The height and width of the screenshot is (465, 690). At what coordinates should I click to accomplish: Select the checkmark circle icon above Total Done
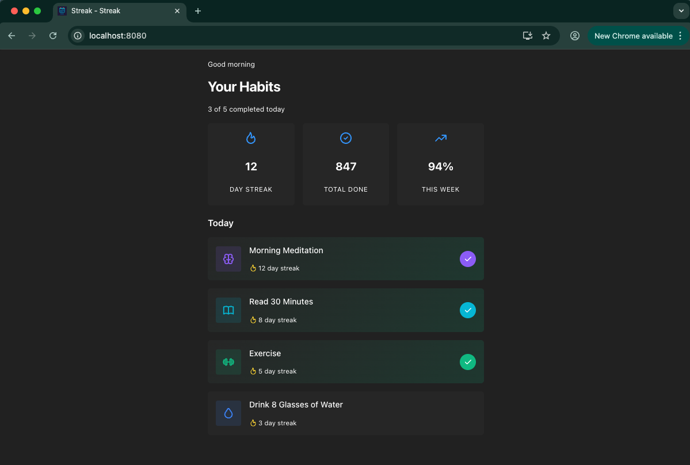345,138
